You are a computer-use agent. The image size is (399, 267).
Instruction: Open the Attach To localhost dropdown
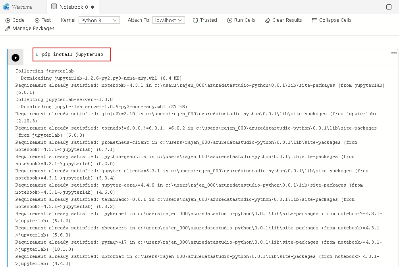coord(168,20)
